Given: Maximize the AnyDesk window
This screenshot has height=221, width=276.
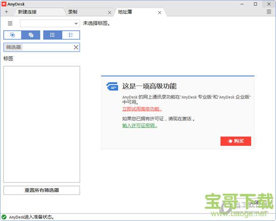Looking at the screenshot, I should click(x=256, y=4).
